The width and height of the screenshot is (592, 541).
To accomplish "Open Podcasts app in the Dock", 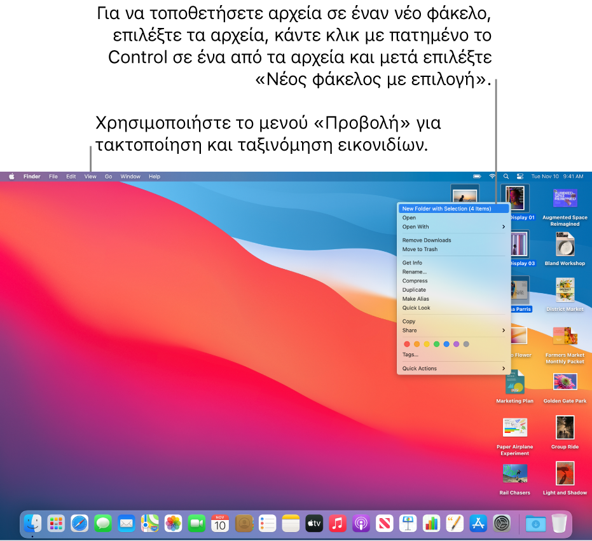I will click(x=361, y=524).
